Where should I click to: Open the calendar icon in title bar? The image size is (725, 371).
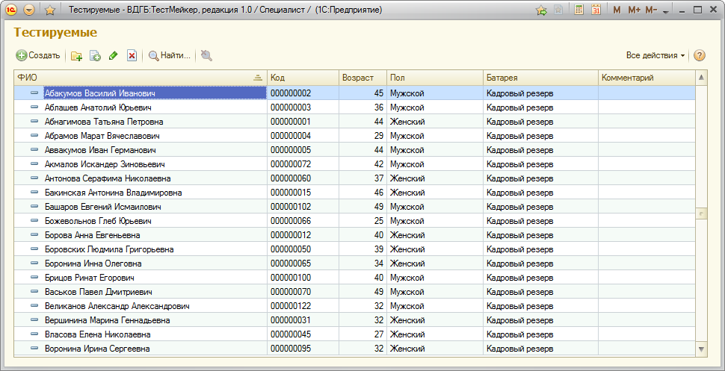pyautogui.click(x=596, y=10)
